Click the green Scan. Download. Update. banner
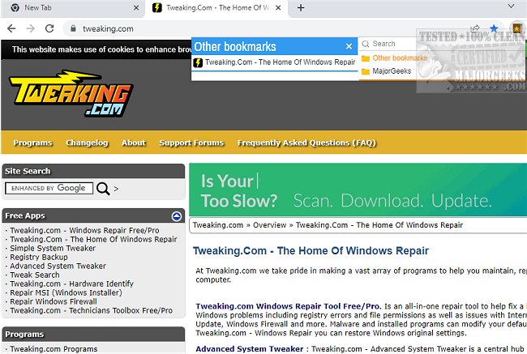 point(358,190)
